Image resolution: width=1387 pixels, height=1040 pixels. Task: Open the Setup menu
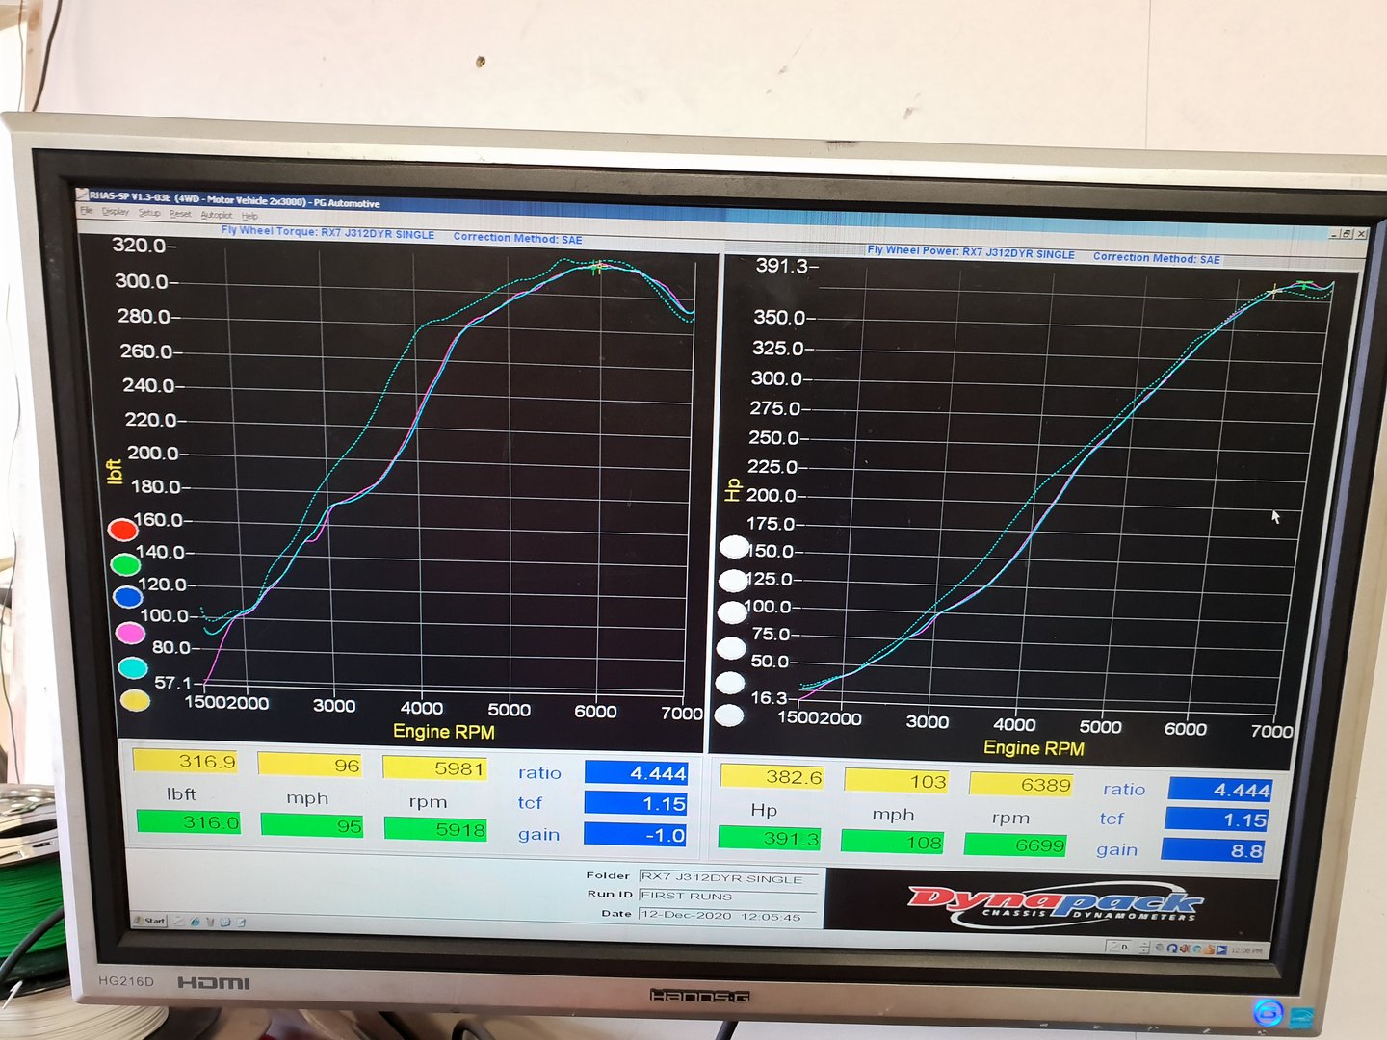(149, 213)
